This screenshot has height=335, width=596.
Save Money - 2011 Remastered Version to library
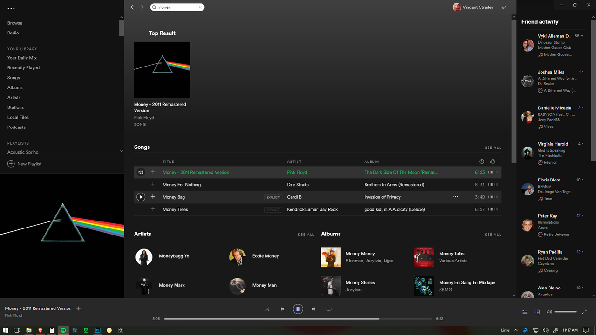point(153,172)
